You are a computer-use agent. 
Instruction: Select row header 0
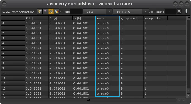pyautogui.click(x=13, y=23)
